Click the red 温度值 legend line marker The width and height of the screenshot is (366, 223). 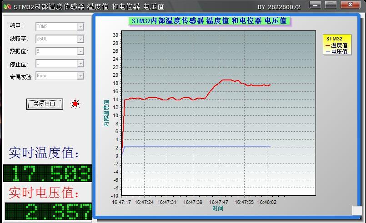coord(328,45)
